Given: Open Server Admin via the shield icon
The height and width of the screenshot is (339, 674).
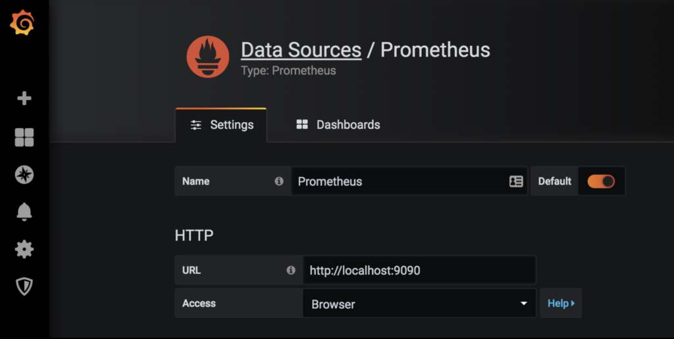Looking at the screenshot, I should coord(24,286).
